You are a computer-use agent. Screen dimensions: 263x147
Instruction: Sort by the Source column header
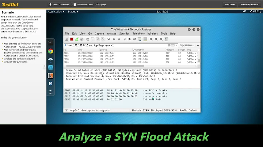tap(103, 50)
